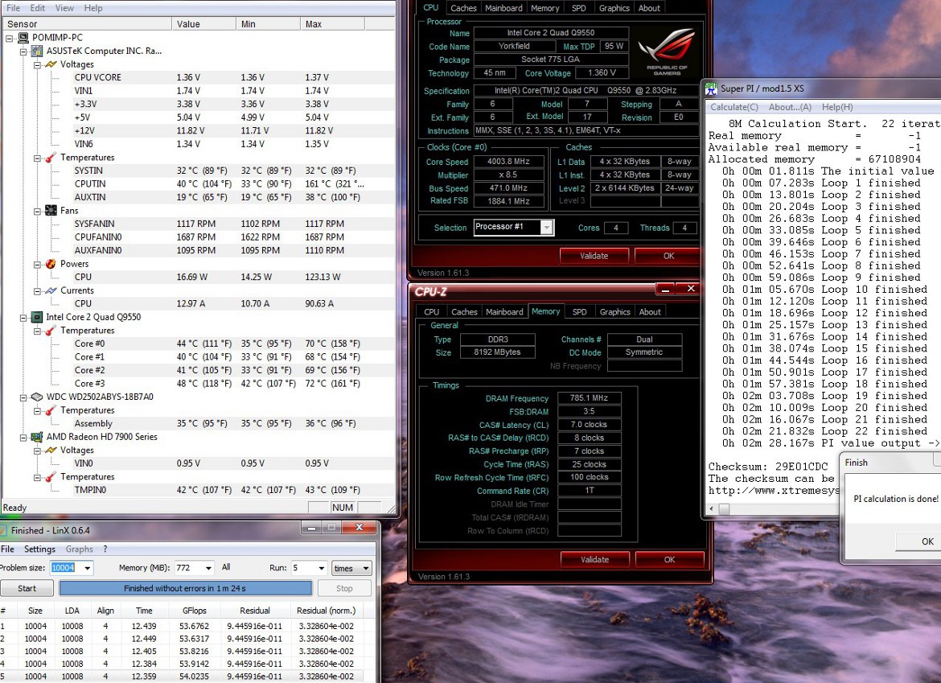Click the LinX progress bar showing finished status

click(x=185, y=588)
